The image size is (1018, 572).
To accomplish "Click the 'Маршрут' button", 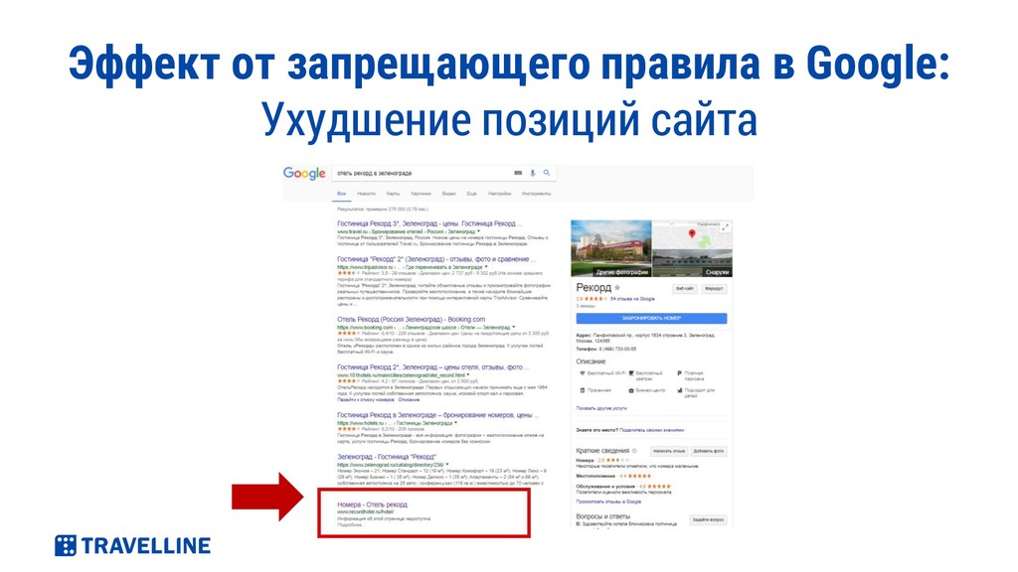I will (714, 289).
